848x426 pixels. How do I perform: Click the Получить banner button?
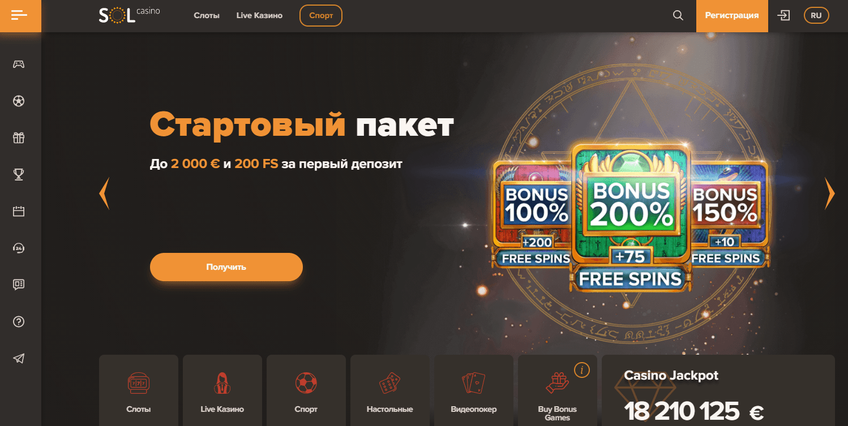[226, 267]
